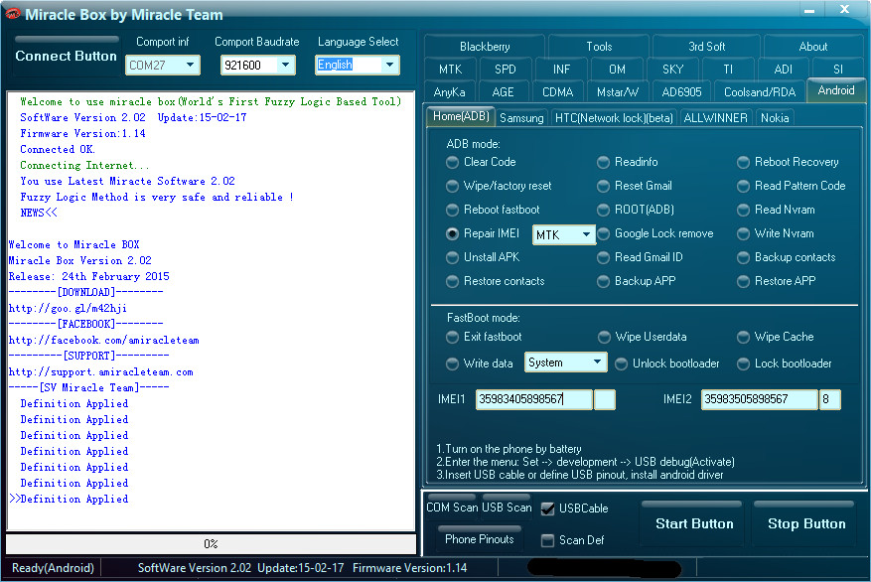The height and width of the screenshot is (582, 871).
Task: Switch to the Blackberry tab
Action: (485, 47)
